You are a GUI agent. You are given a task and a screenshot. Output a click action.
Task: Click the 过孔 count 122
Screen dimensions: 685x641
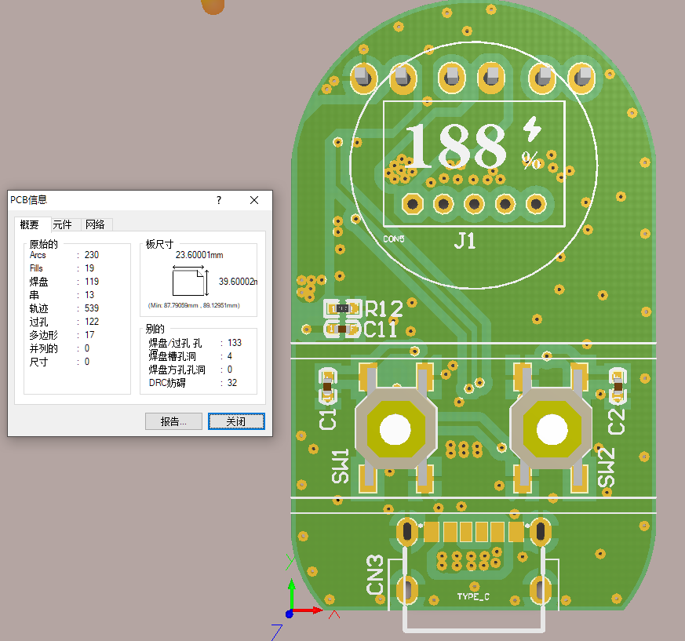pyautogui.click(x=92, y=322)
